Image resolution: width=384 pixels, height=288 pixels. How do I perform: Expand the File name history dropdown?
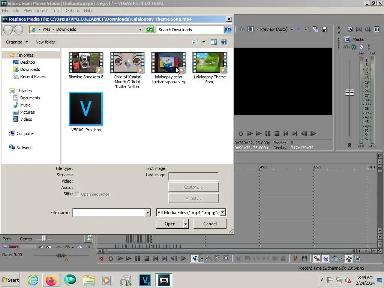(148, 213)
